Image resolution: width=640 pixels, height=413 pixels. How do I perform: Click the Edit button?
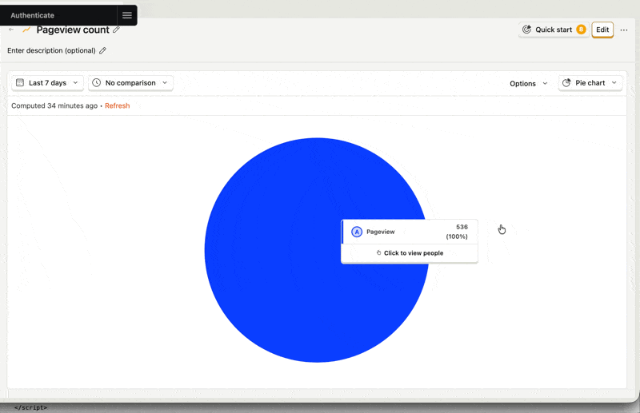(x=602, y=30)
